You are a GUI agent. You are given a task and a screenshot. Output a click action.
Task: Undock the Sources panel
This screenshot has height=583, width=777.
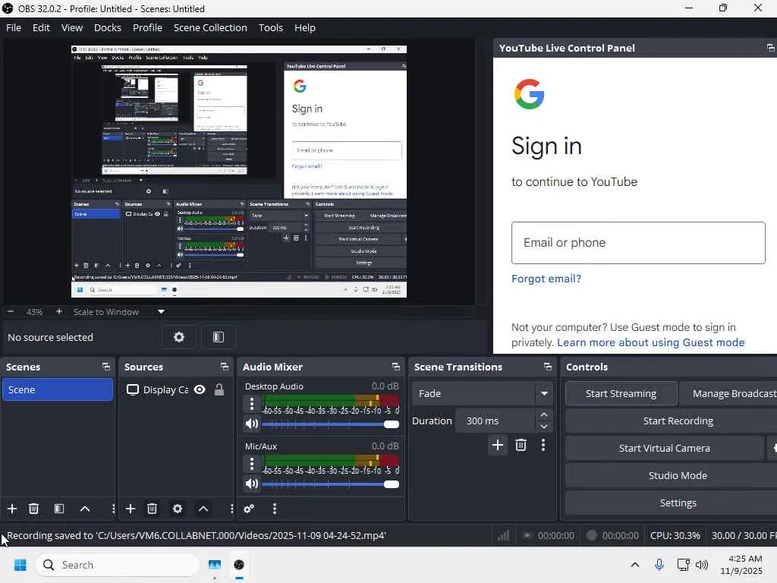225,367
